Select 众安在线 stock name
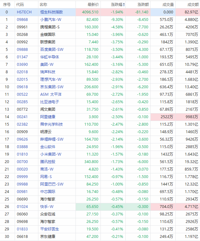Image resolution: width=200 pixels, height=241 pixels. pyautogui.click(x=48, y=214)
